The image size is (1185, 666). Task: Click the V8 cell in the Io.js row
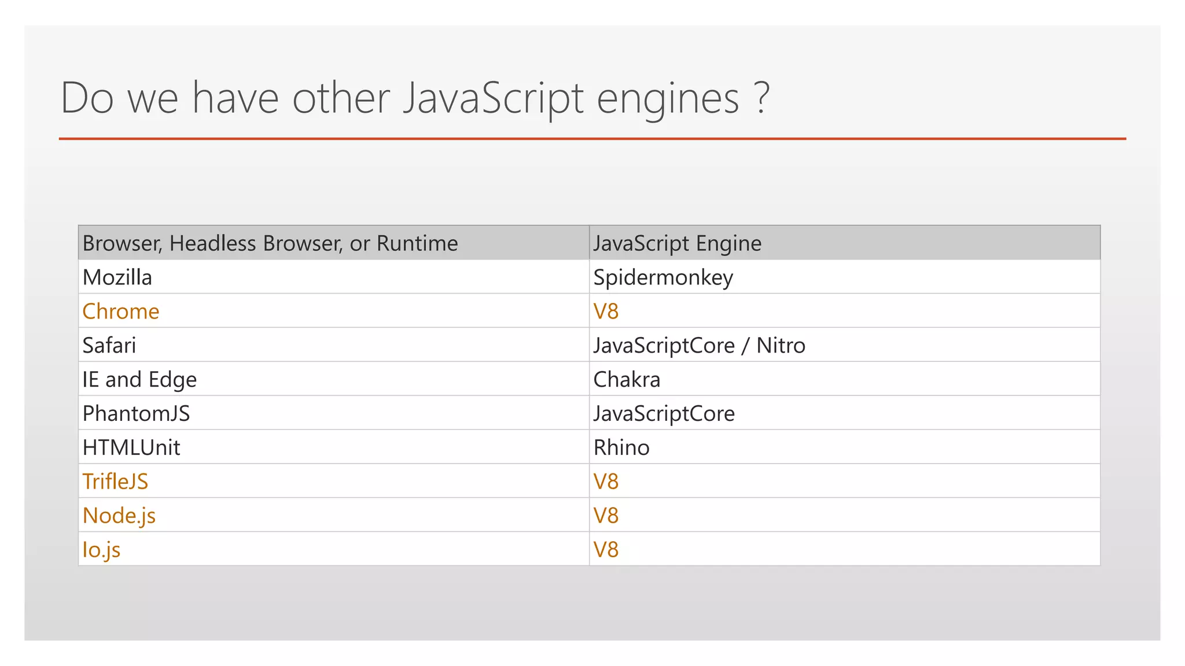tap(845, 549)
